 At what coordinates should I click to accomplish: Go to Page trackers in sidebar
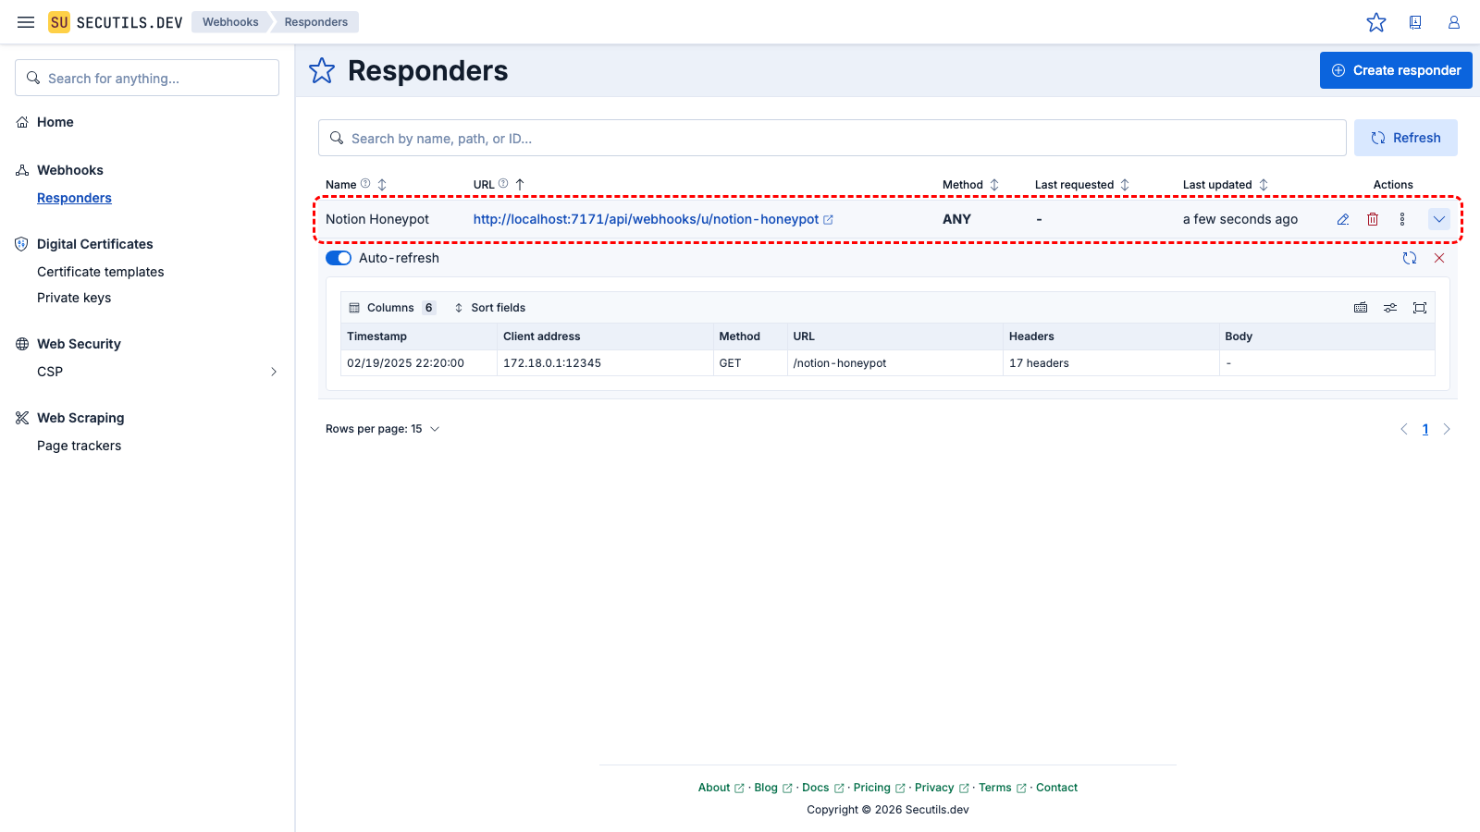(x=79, y=446)
